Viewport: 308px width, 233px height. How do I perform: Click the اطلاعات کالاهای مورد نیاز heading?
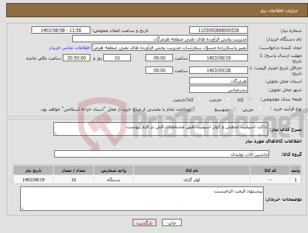(273, 141)
